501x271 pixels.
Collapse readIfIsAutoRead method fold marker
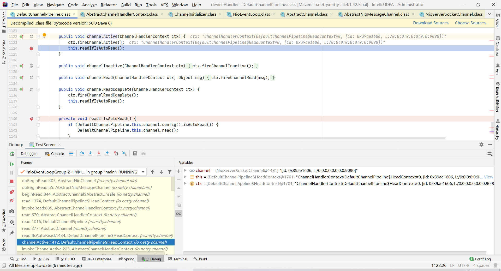point(38,119)
